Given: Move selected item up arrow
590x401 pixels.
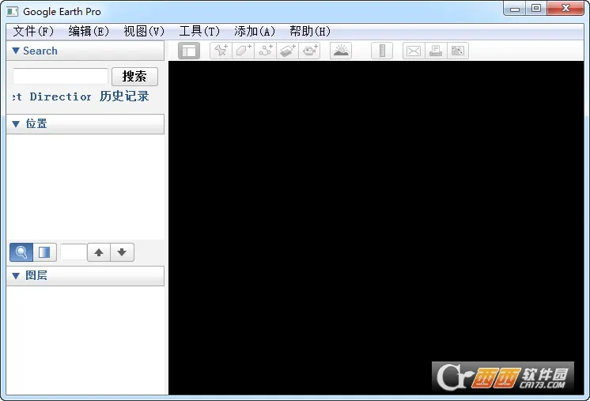Looking at the screenshot, I should pyautogui.click(x=99, y=252).
